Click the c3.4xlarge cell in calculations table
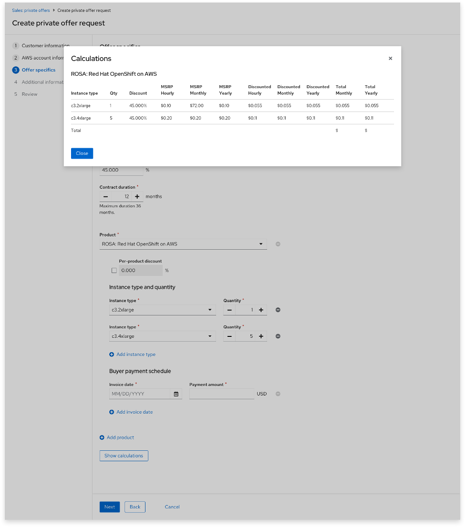The width and height of the screenshot is (466, 527). (81, 118)
